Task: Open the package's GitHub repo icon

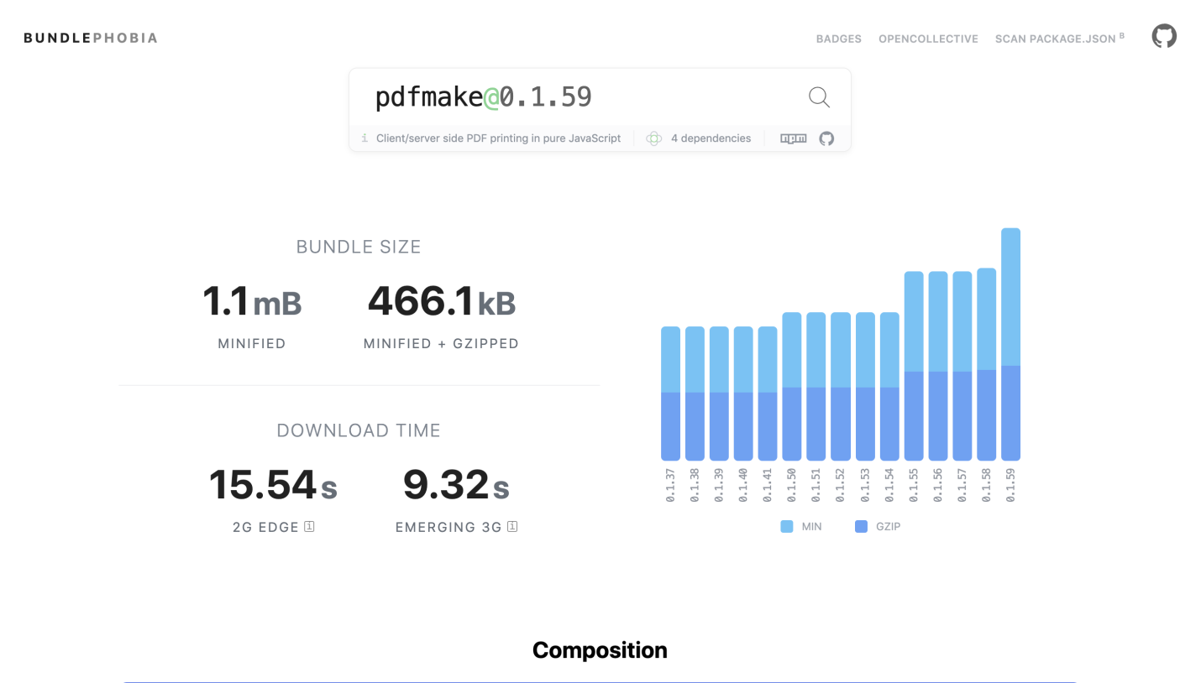Action: 826,138
